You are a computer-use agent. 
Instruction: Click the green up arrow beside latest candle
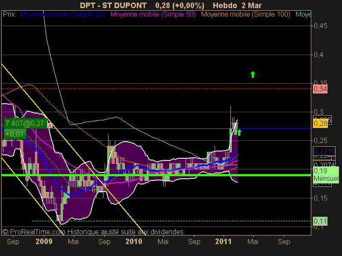239,132
